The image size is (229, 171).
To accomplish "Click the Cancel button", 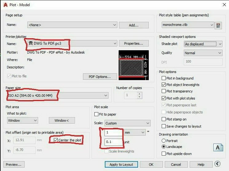I will point(176,165).
